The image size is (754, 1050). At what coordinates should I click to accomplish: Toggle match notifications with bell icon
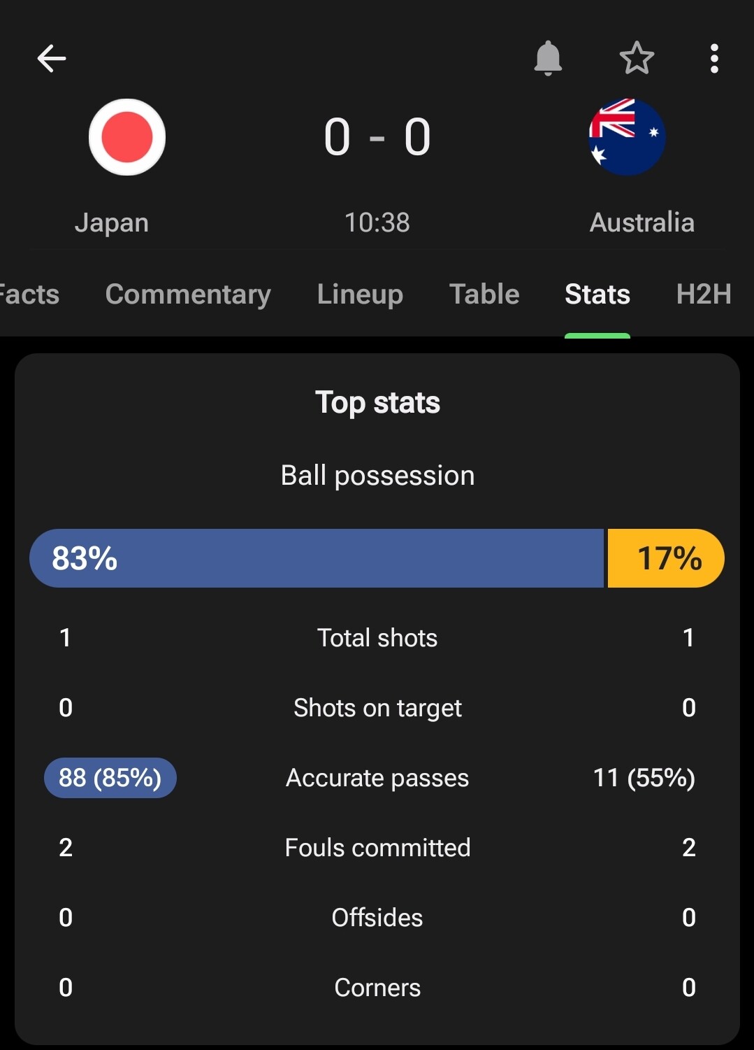coord(548,58)
